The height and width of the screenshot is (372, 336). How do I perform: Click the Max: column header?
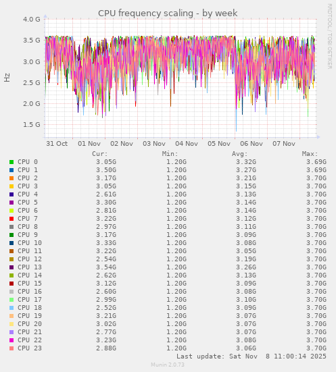310,154
